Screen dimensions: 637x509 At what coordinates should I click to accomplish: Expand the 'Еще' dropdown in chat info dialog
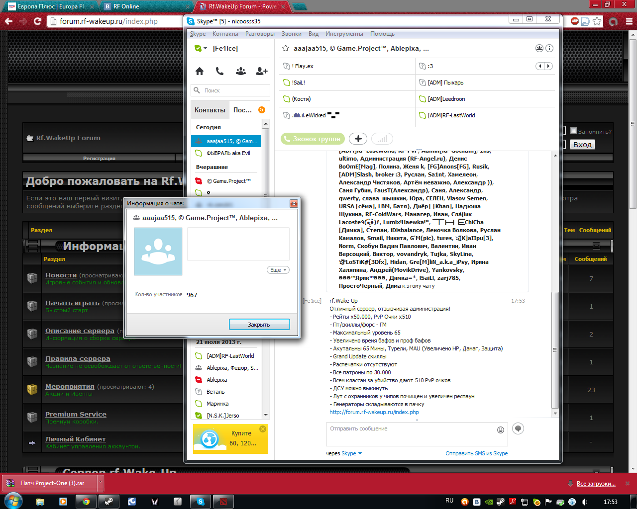click(x=278, y=270)
